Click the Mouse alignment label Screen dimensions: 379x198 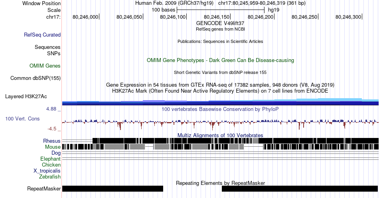53,147
